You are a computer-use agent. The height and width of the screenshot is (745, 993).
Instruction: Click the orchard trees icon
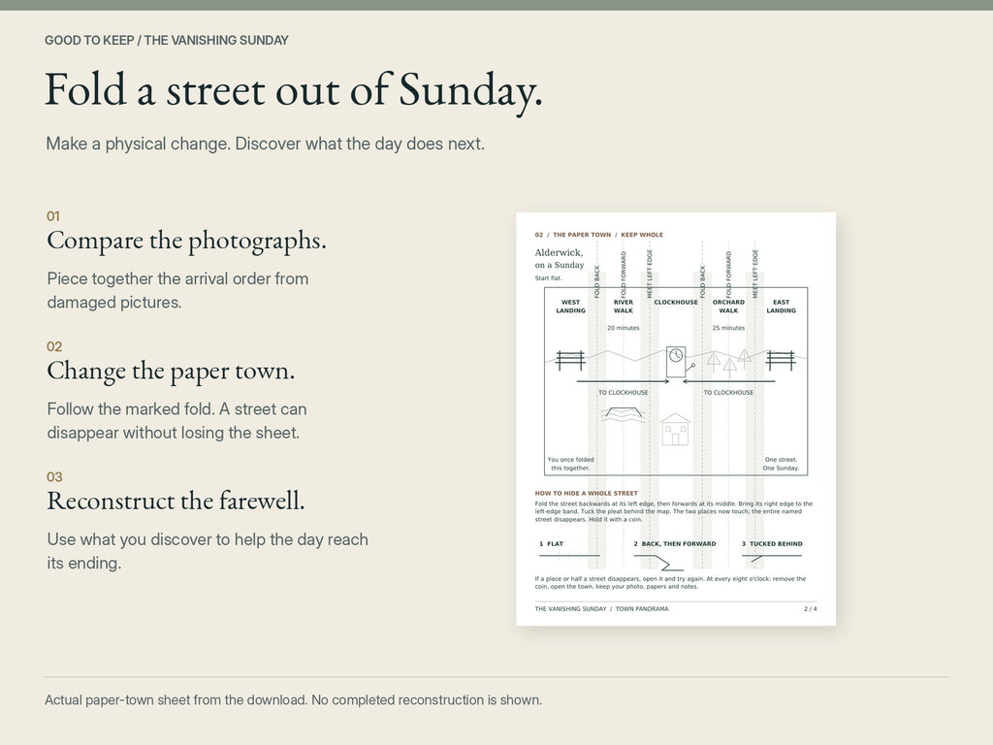(x=729, y=362)
